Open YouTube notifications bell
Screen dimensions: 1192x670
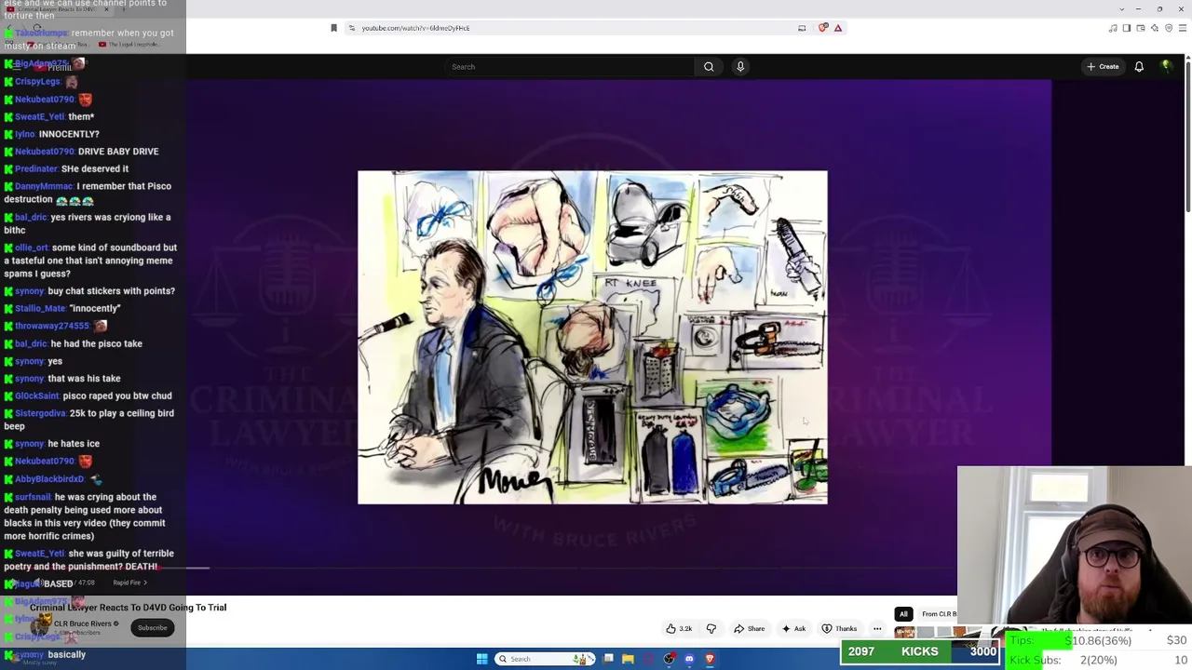click(x=1139, y=67)
